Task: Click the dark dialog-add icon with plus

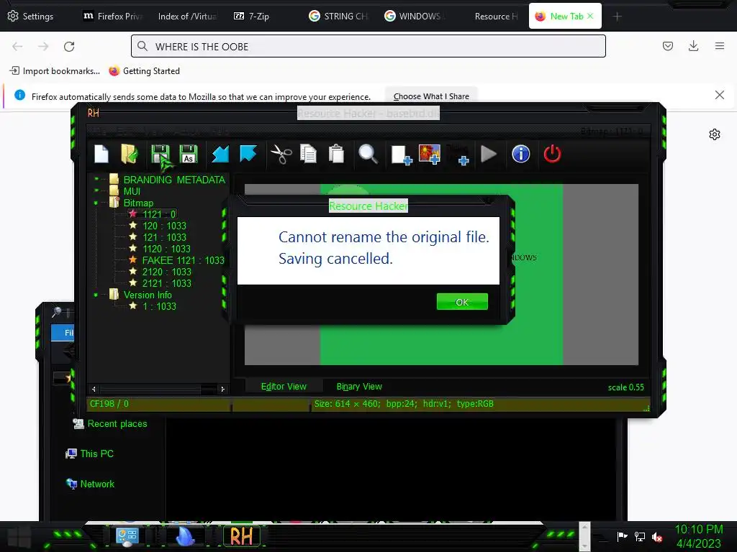Action: (x=457, y=155)
